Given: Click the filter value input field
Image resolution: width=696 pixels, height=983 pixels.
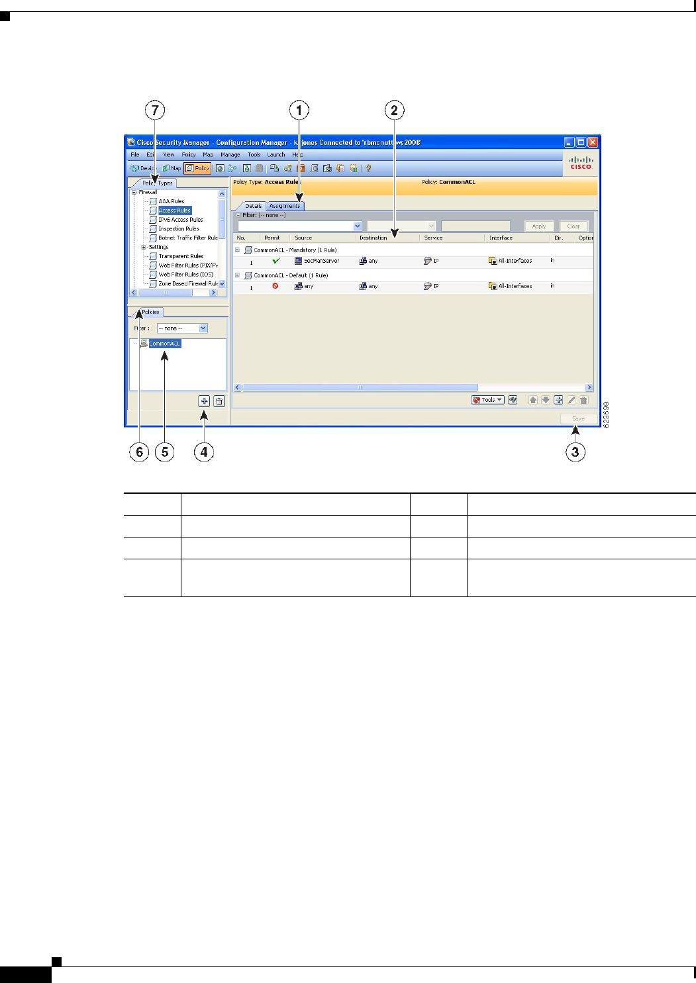Looking at the screenshot, I should click(x=475, y=226).
